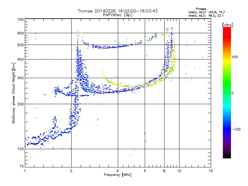The height and width of the screenshot is (186, 248).
Task: Click the "Phases" header label
Action: (x=201, y=9)
